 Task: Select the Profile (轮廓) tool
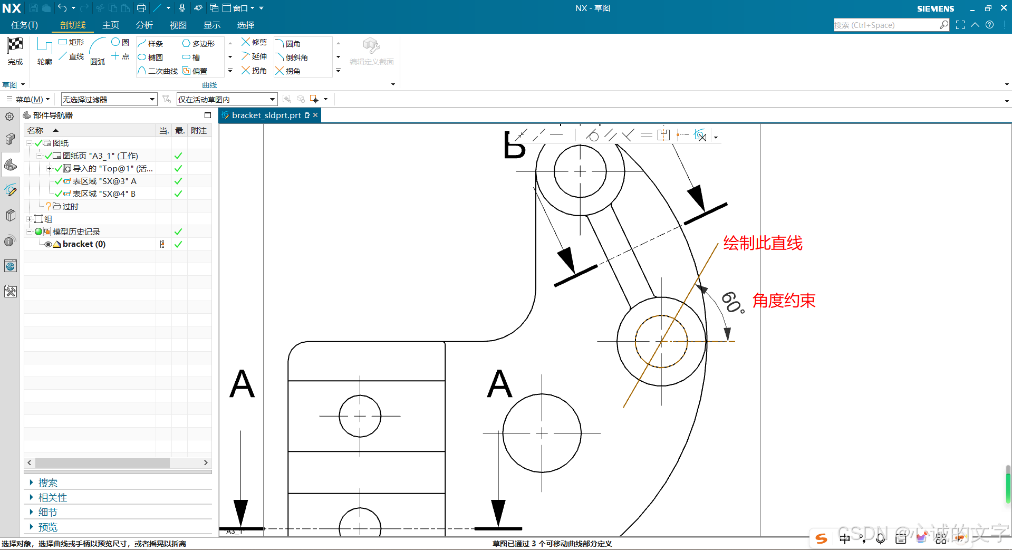click(x=44, y=51)
